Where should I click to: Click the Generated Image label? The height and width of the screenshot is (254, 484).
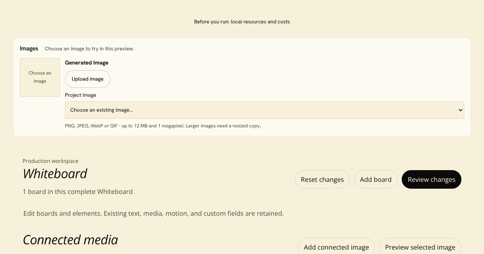[x=87, y=62]
